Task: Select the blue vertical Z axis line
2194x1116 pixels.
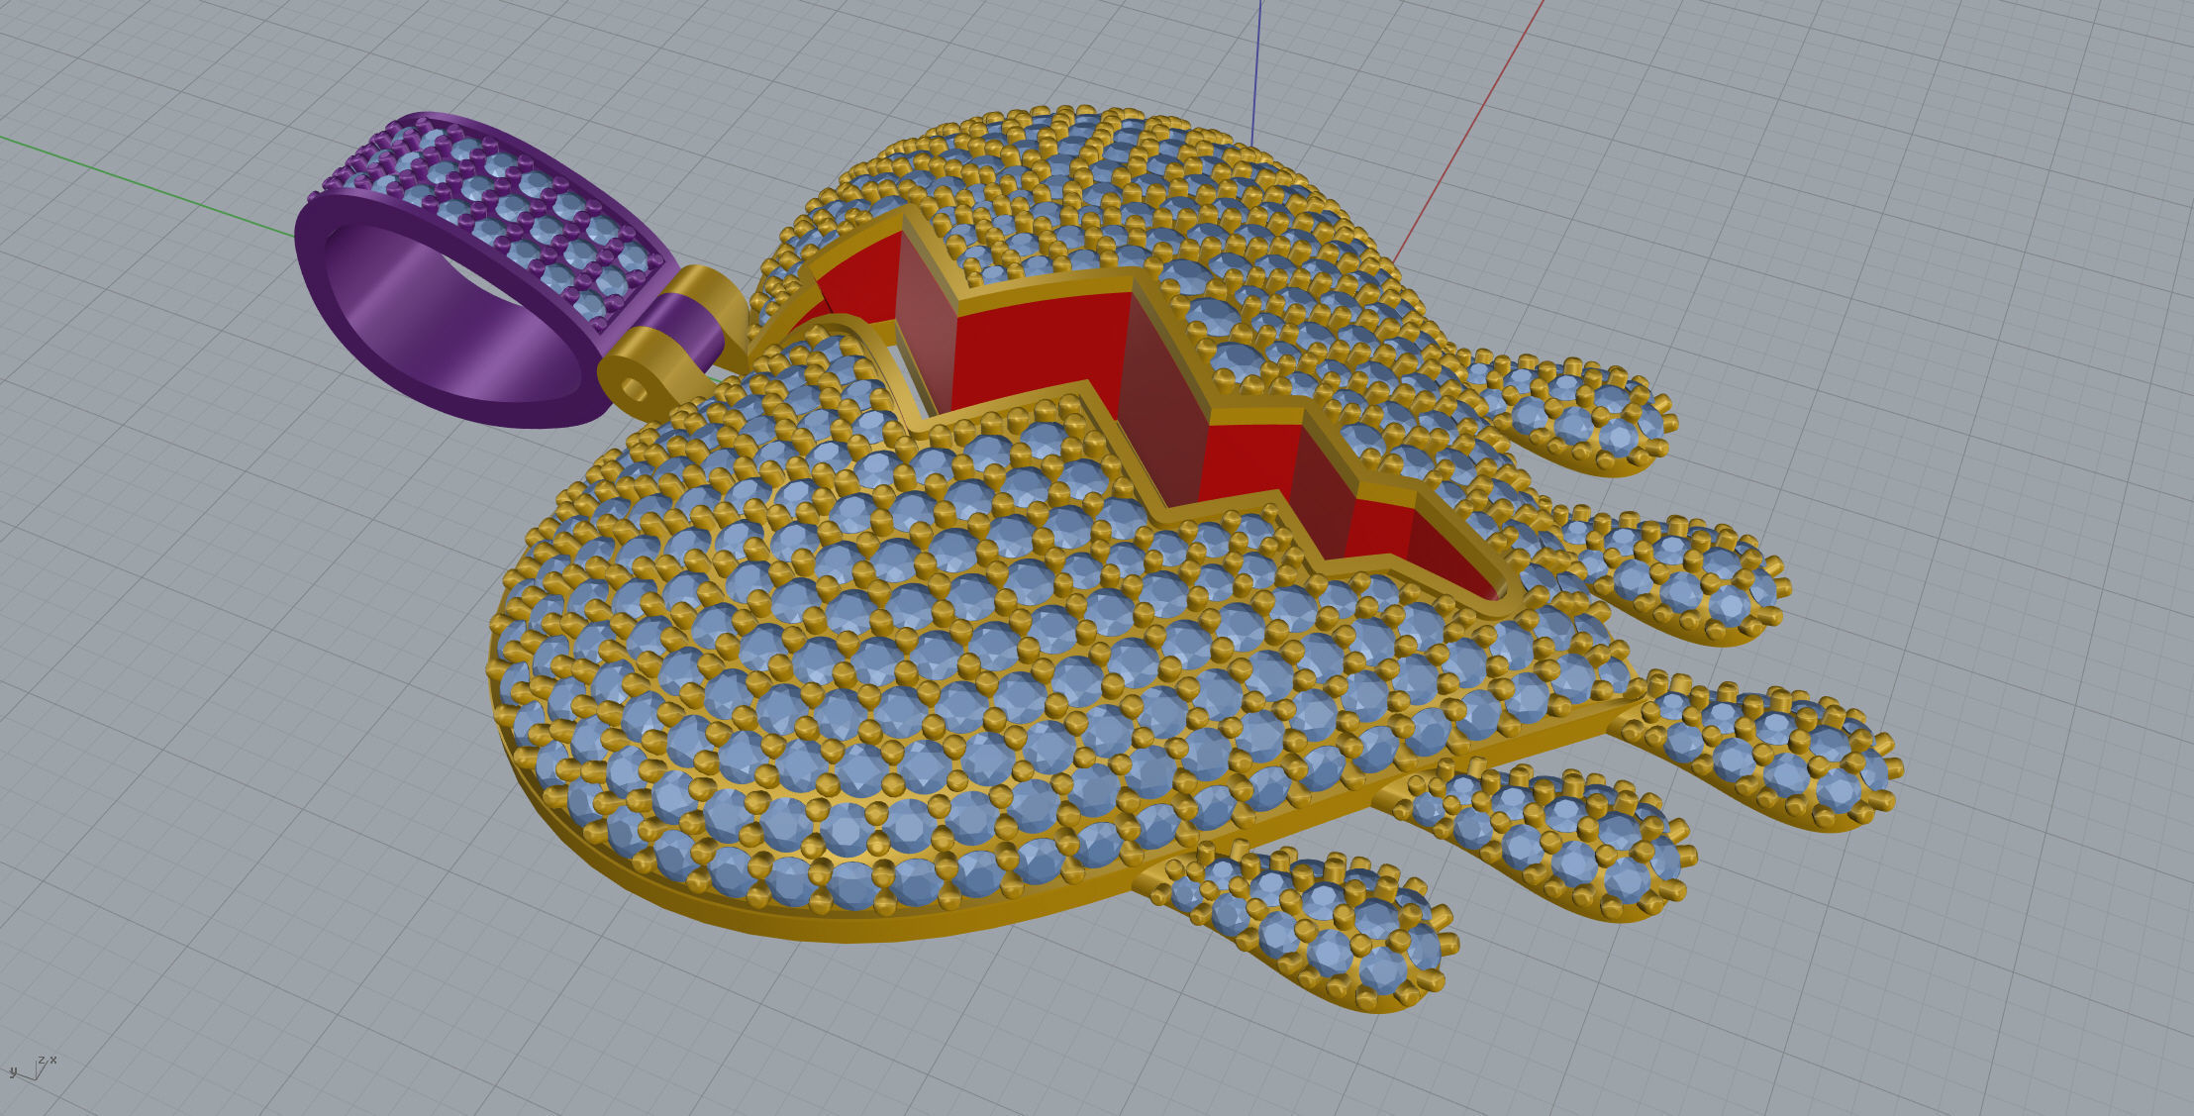Action: (x=1255, y=71)
